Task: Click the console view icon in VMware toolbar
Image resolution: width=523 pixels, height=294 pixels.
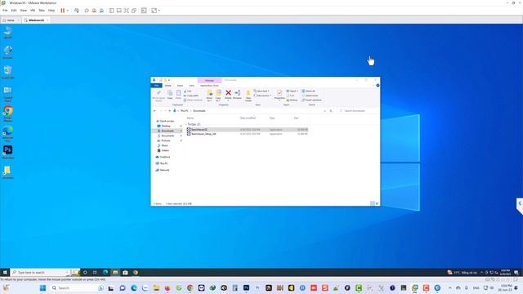Action: click(x=144, y=11)
